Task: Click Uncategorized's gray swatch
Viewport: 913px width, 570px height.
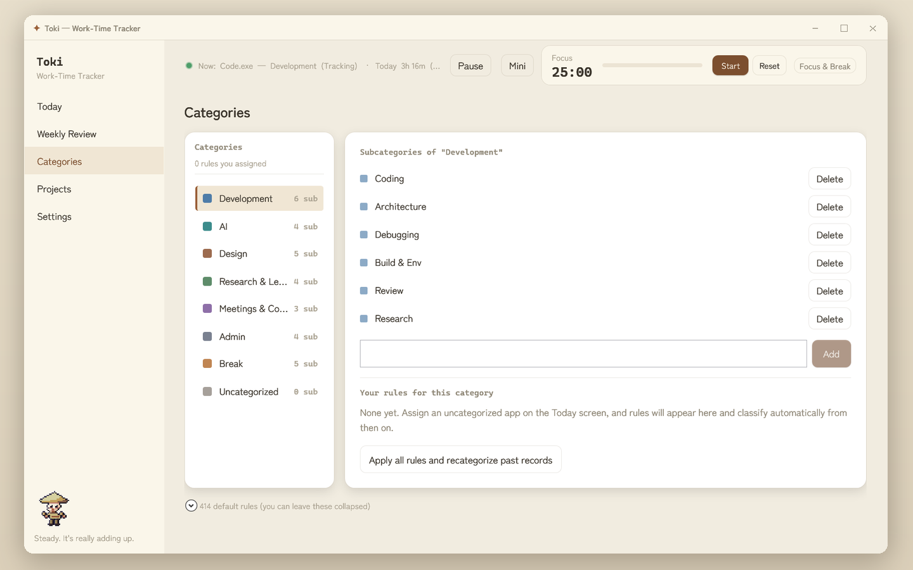Action: tap(207, 391)
